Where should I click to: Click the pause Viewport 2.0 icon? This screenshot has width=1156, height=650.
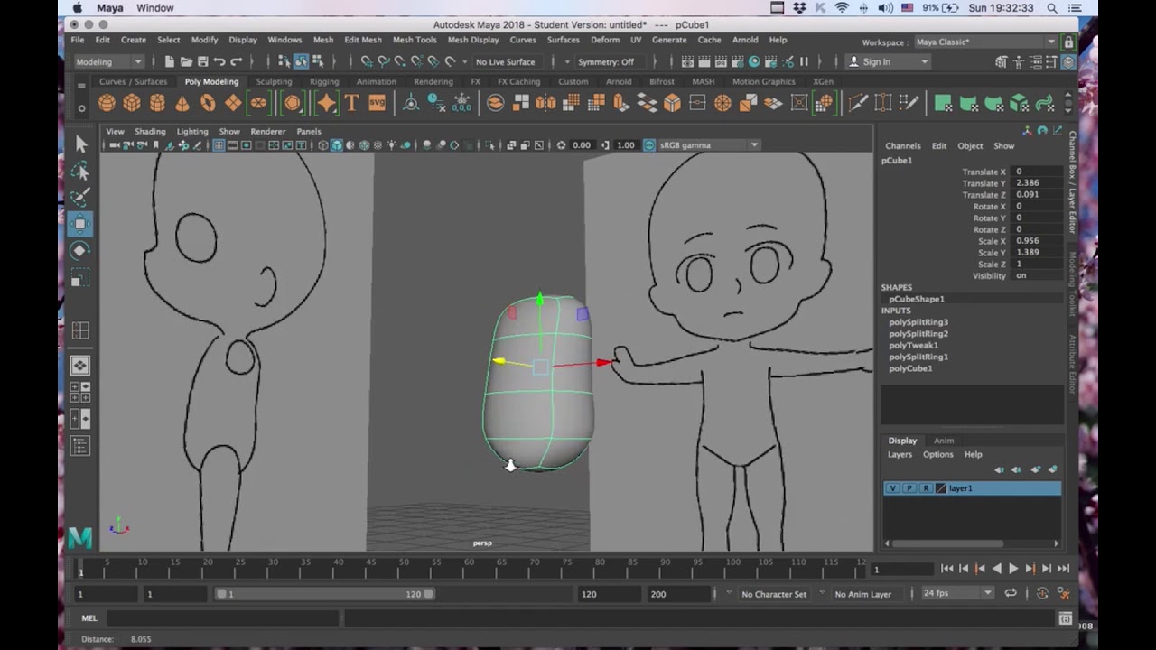(804, 61)
